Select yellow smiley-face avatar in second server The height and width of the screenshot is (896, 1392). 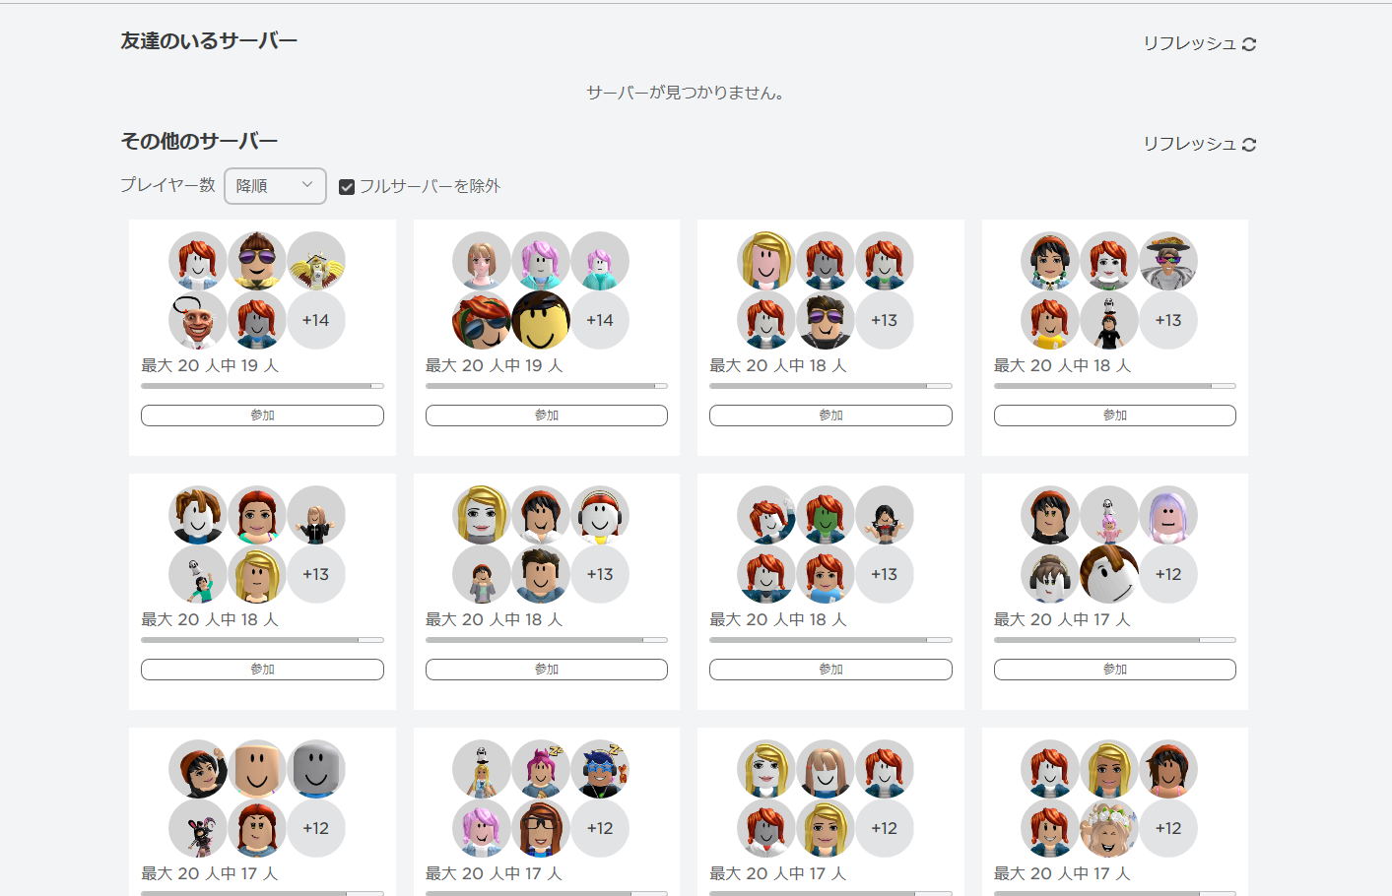click(541, 320)
